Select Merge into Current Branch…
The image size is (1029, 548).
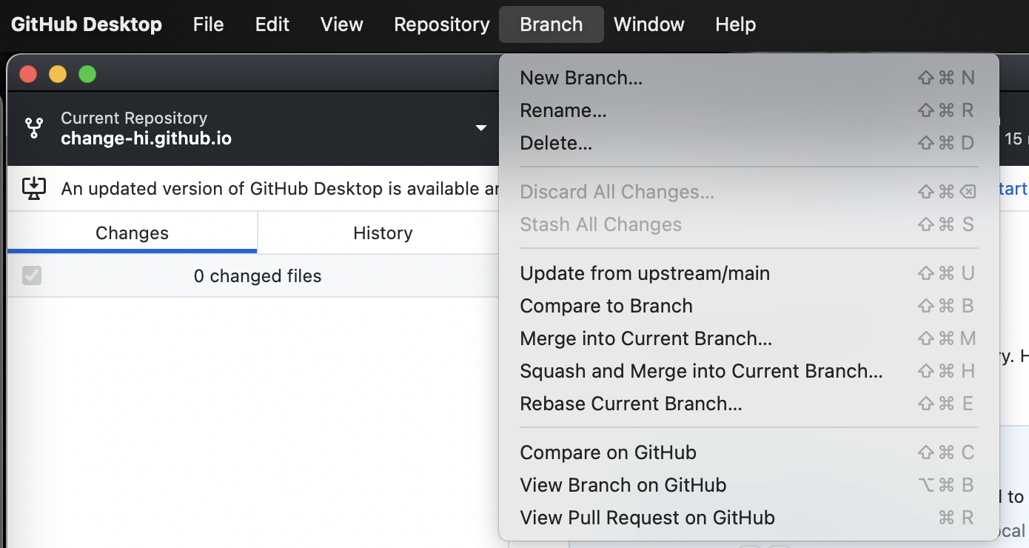tap(749, 338)
